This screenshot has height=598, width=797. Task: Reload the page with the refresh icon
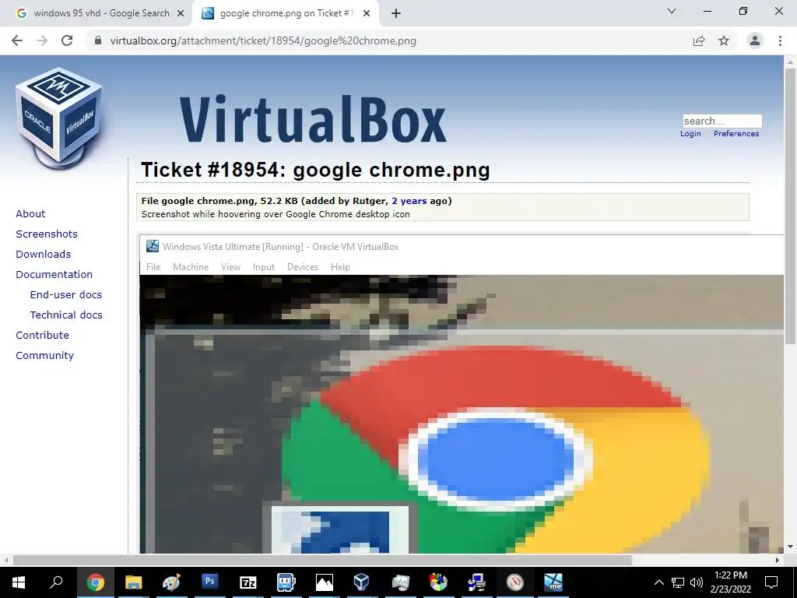pyautogui.click(x=67, y=40)
